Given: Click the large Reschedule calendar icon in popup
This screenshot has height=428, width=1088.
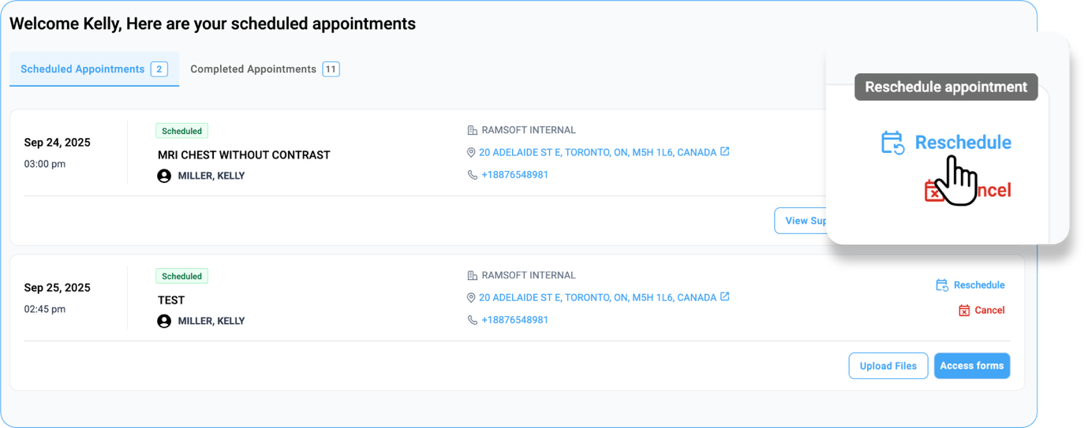Looking at the screenshot, I should pos(892,143).
